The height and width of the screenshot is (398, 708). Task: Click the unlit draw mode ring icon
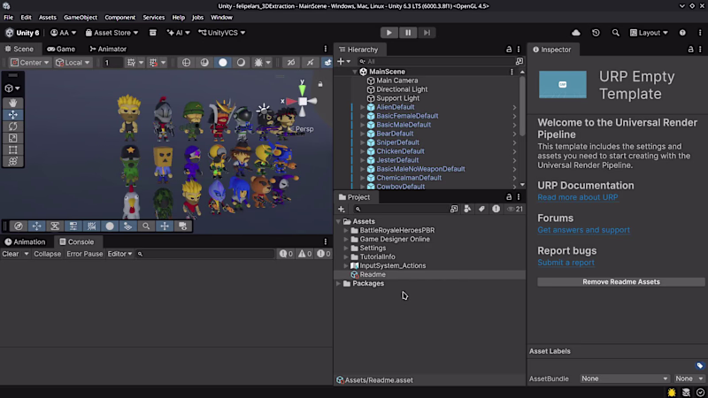pyautogui.click(x=241, y=63)
